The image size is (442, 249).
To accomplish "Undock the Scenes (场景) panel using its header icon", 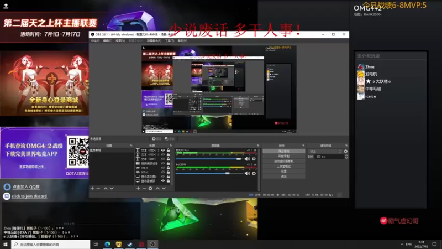I will [x=131, y=146].
